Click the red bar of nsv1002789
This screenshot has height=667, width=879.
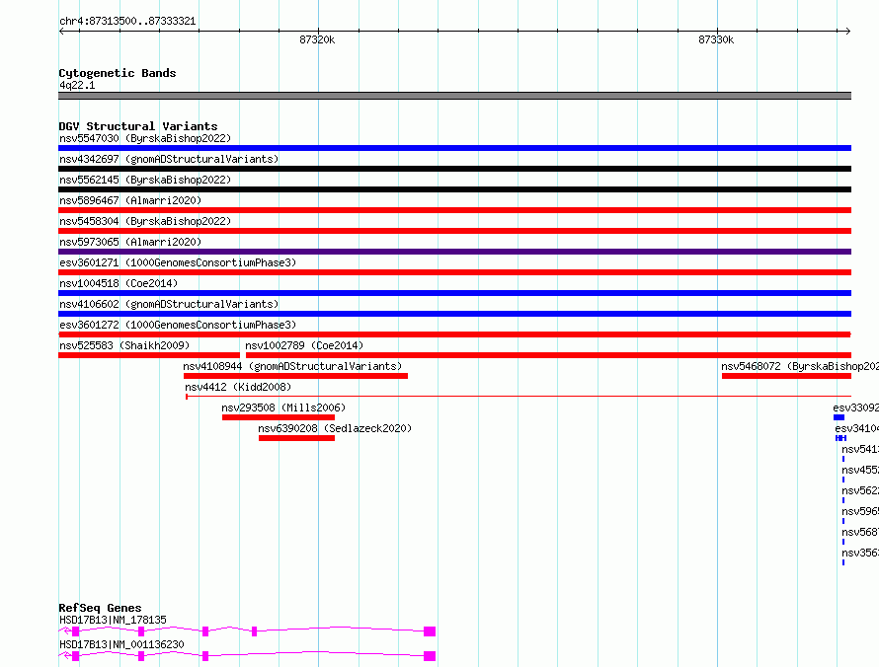548,355
